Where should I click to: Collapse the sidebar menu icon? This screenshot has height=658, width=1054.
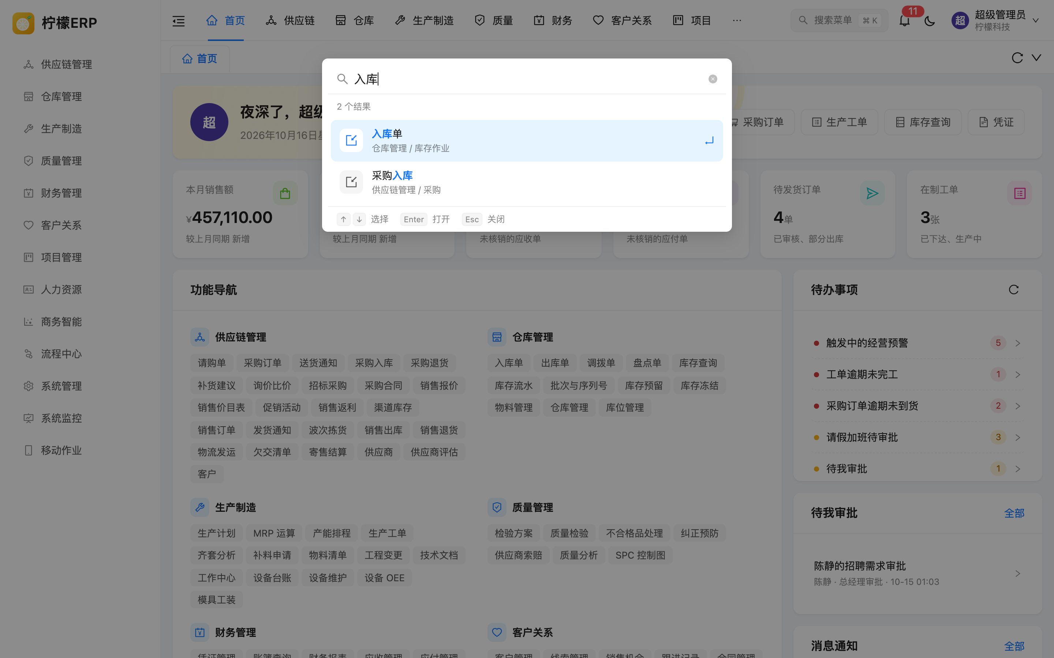[179, 20]
